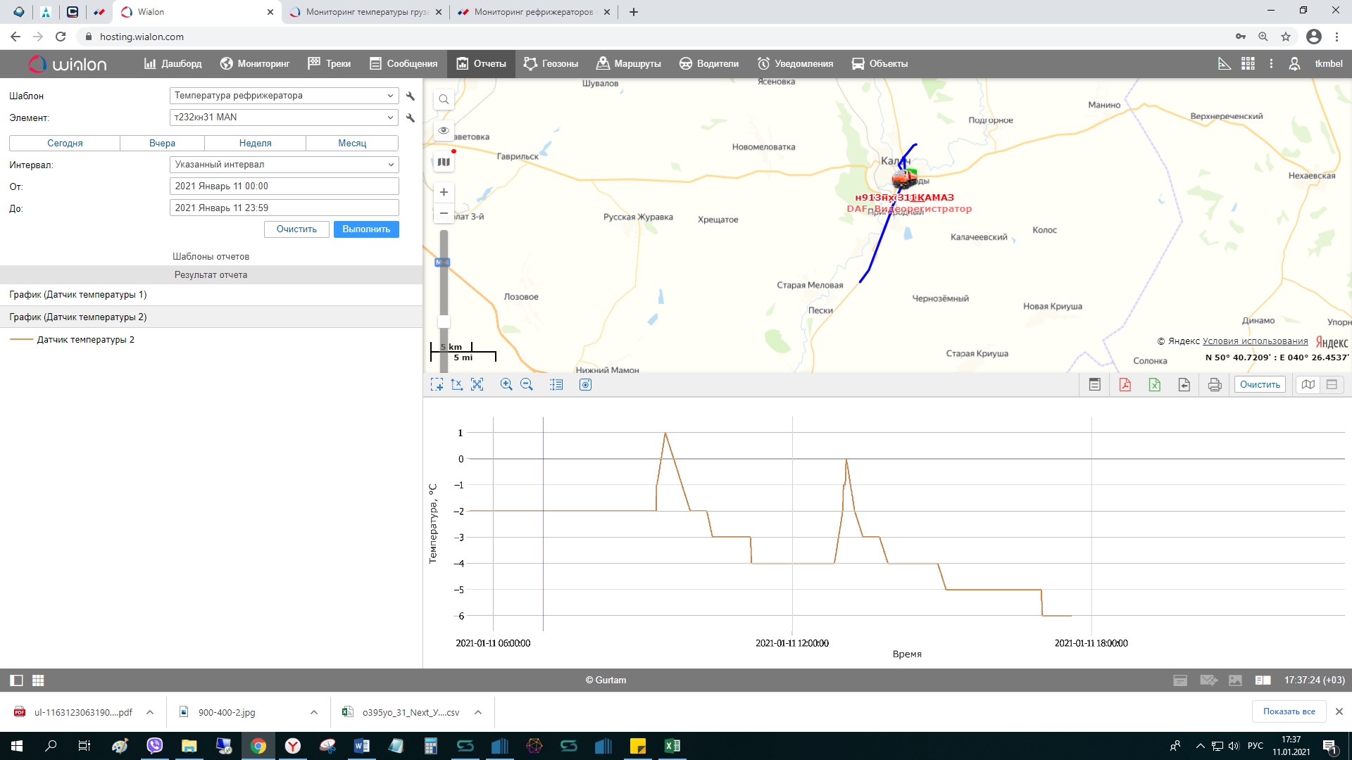Click the От date field
The image size is (1352, 760).
coord(284,186)
